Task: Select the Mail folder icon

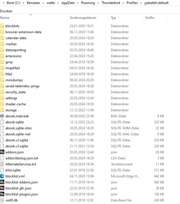Action: 2,74
